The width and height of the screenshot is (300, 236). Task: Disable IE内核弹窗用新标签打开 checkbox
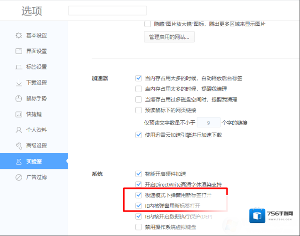click(138, 205)
